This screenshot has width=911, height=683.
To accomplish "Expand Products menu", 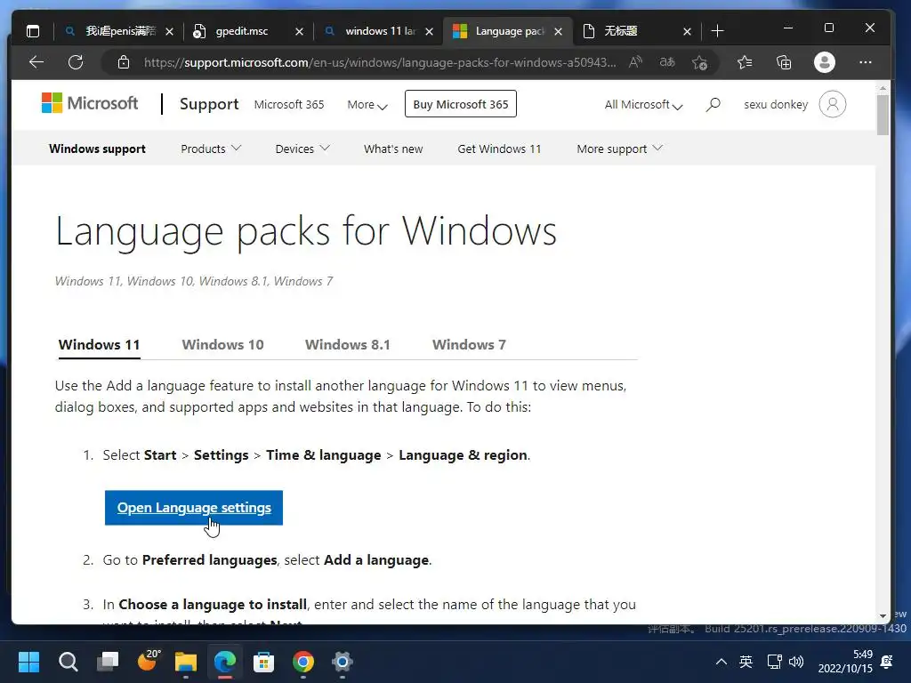I will pos(211,149).
